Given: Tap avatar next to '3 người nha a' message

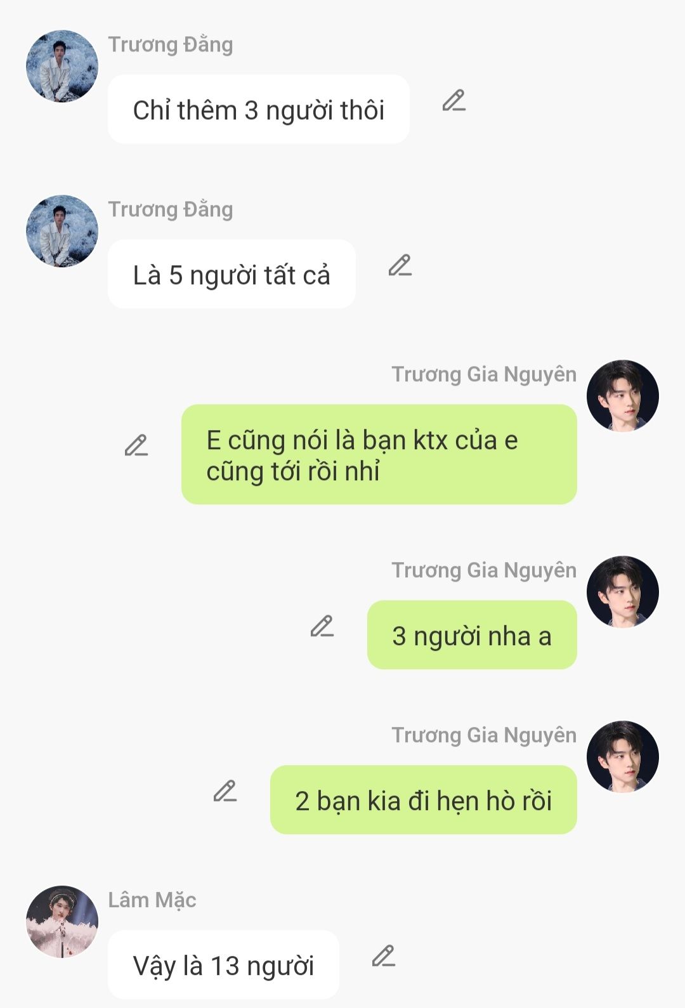Looking at the screenshot, I should tap(623, 592).
